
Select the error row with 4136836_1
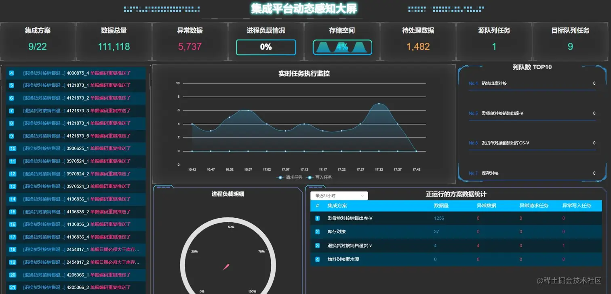click(x=76, y=199)
